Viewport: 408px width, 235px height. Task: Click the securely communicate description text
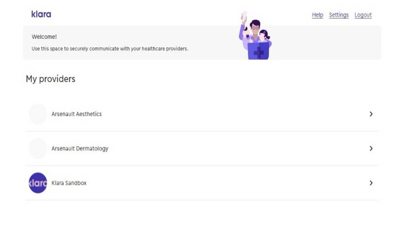(x=110, y=48)
